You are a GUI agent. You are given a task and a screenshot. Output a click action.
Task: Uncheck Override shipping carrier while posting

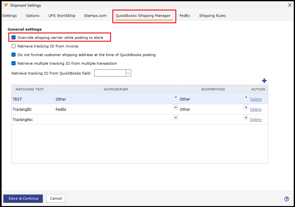(x=14, y=38)
